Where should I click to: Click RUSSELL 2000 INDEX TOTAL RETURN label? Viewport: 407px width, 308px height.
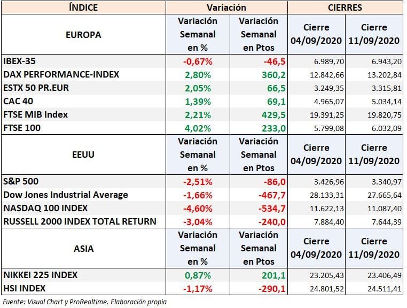(80, 221)
